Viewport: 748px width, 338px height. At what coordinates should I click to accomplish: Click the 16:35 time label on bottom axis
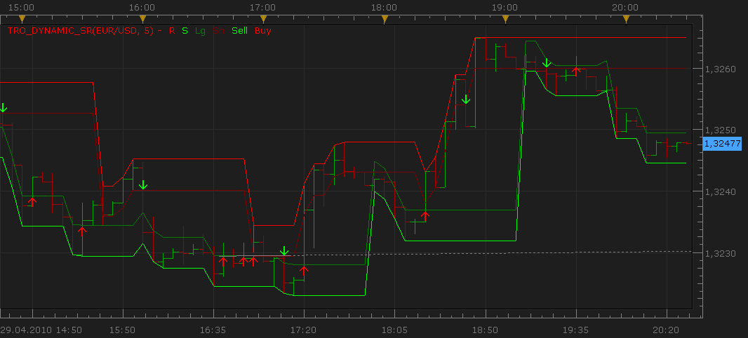(214, 330)
